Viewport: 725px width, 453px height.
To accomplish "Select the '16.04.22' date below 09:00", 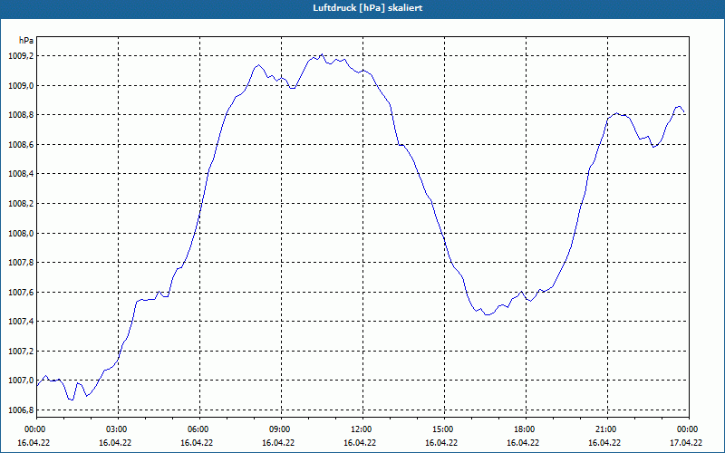I will pos(278,442).
